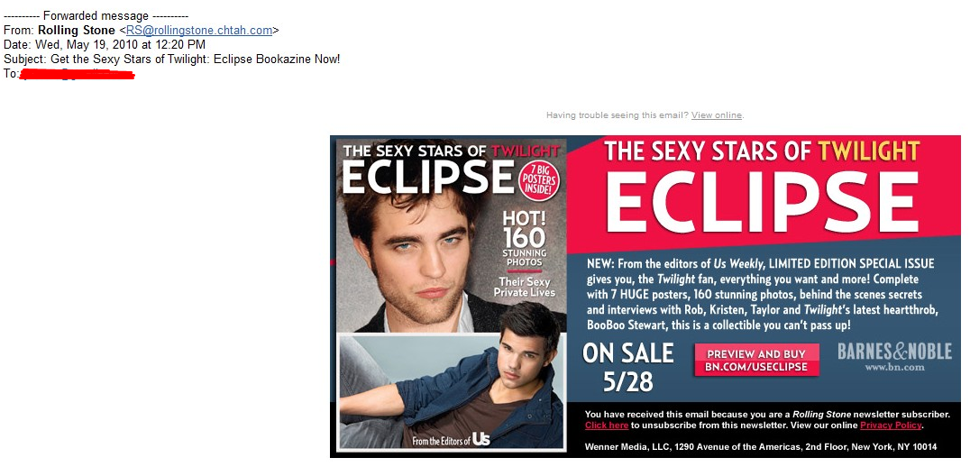Click 'Their Sexy Private Lives' cover caption

click(x=524, y=287)
